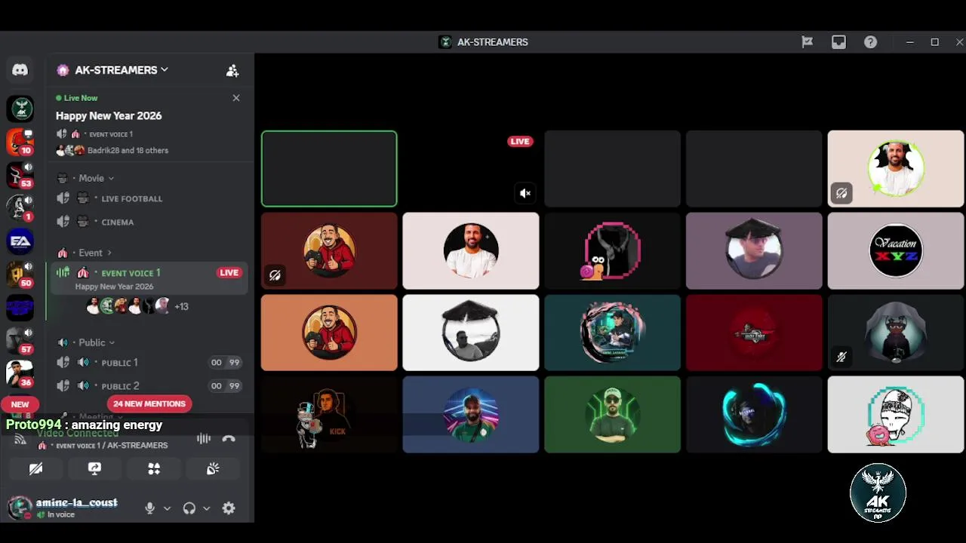Image resolution: width=966 pixels, height=543 pixels.
Task: Open the server with 53 notification badge
Action: tap(20, 175)
